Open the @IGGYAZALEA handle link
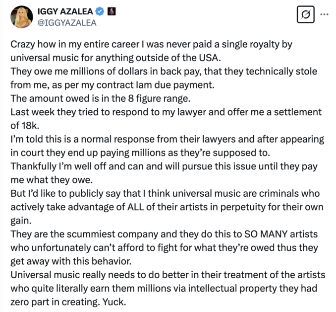336x312 pixels. coord(67,23)
